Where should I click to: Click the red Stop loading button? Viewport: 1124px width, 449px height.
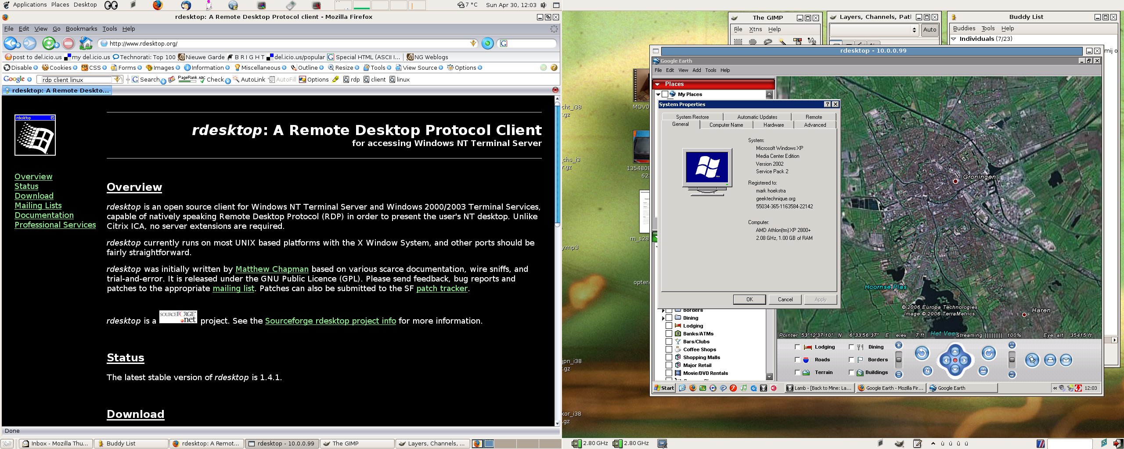pos(68,43)
